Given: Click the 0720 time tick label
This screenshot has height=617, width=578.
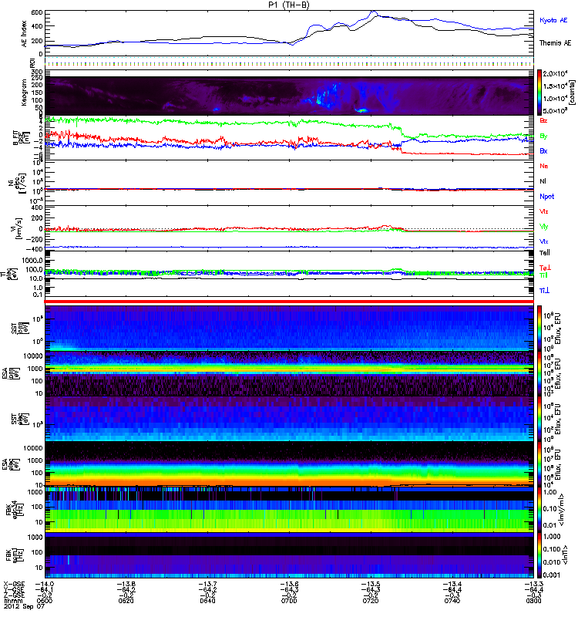Looking at the screenshot, I should [x=371, y=601].
